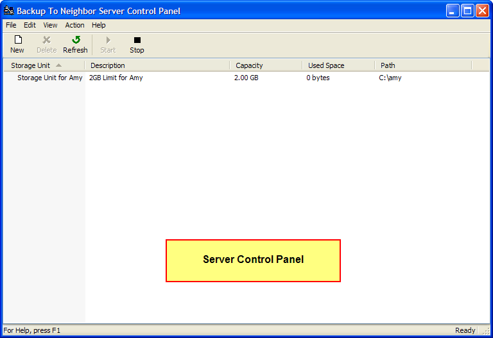This screenshot has height=338, width=493.
Task: Maximize the Control Panel window
Action: click(x=468, y=11)
